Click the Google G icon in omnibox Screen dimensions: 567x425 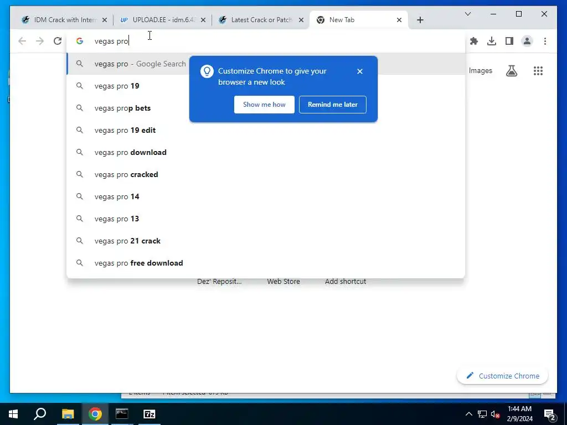(x=80, y=41)
